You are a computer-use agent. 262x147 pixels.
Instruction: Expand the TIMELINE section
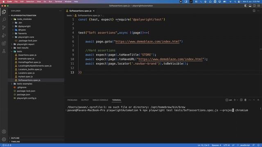(x=16, y=142)
